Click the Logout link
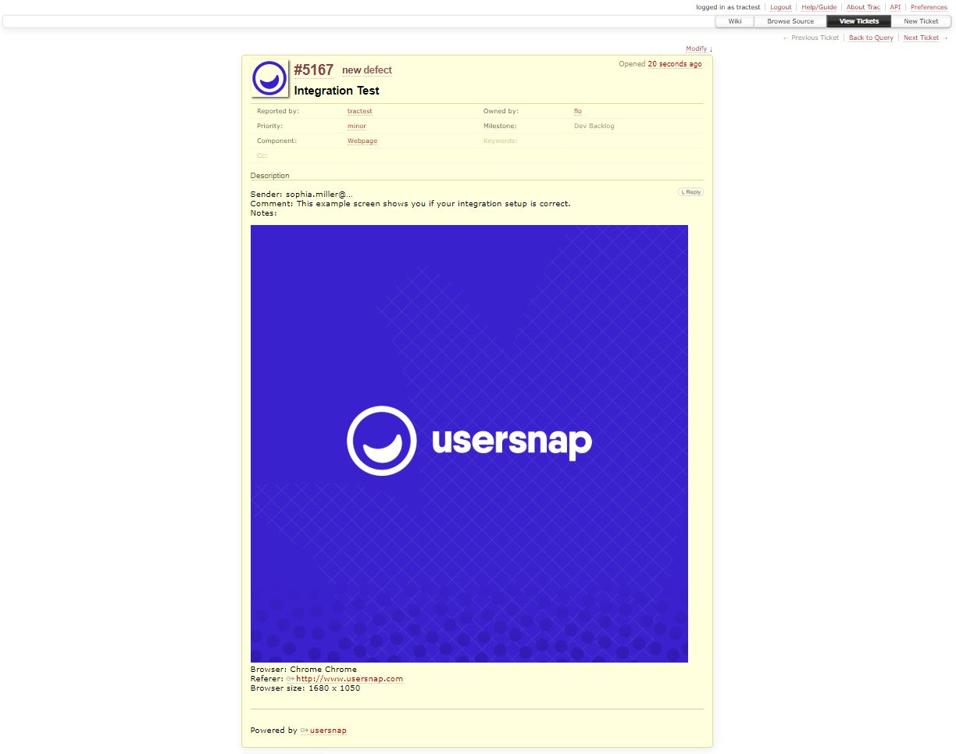 pos(780,7)
